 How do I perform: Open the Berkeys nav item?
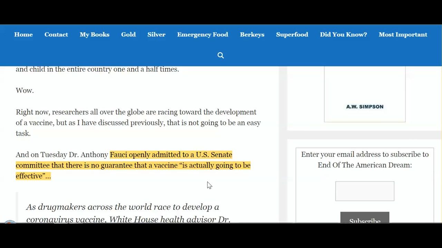click(252, 34)
